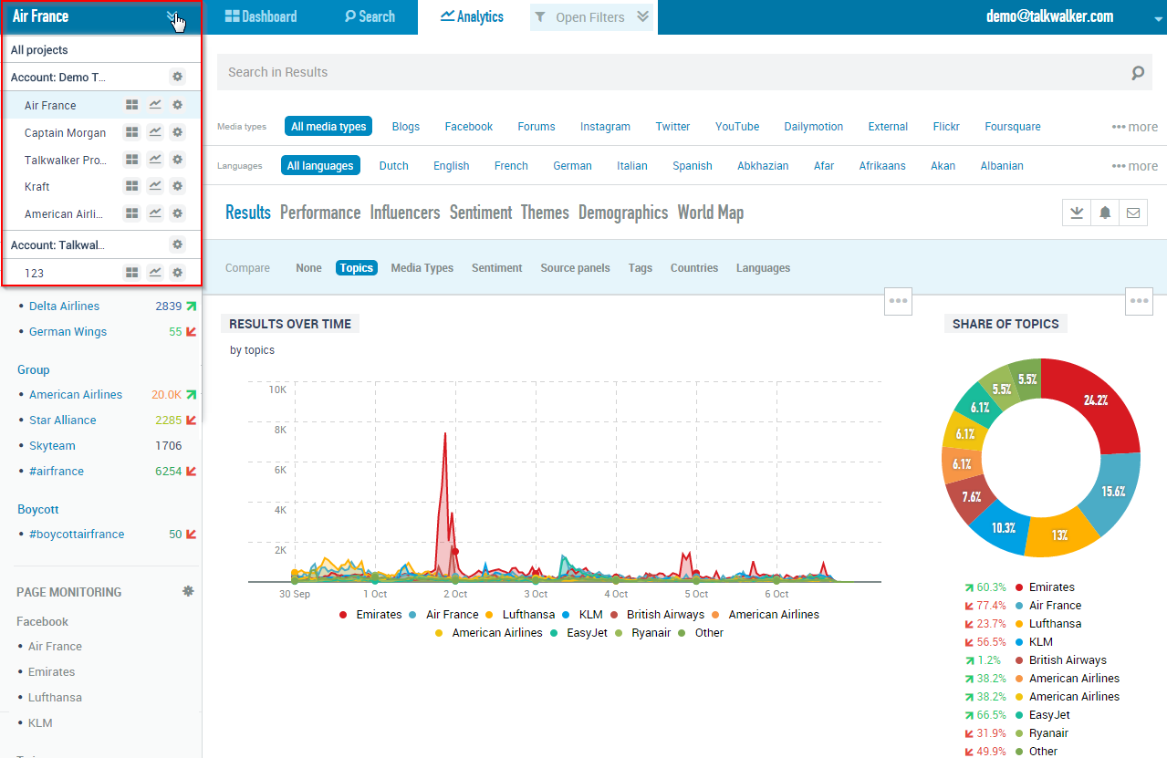Viewport: 1167px width, 758px height.
Task: Select Sentiment in the Compare row
Action: pos(496,268)
